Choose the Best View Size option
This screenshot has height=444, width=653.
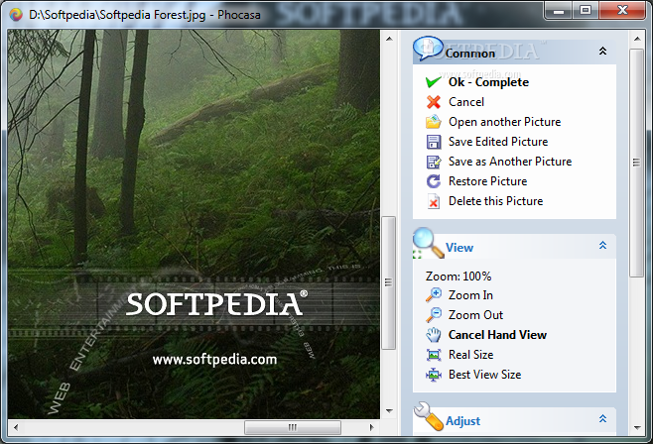coord(484,375)
